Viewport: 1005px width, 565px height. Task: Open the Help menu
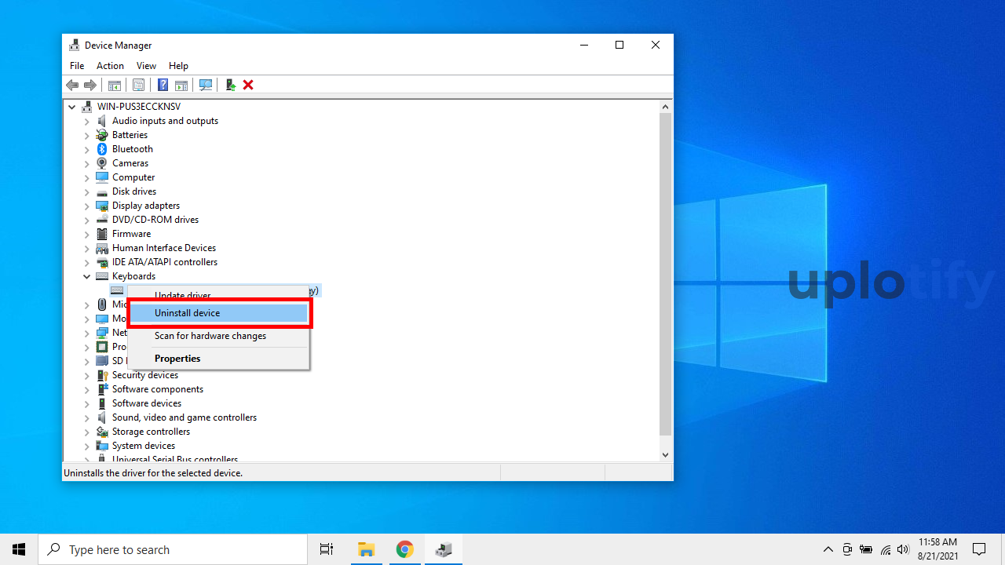178,66
